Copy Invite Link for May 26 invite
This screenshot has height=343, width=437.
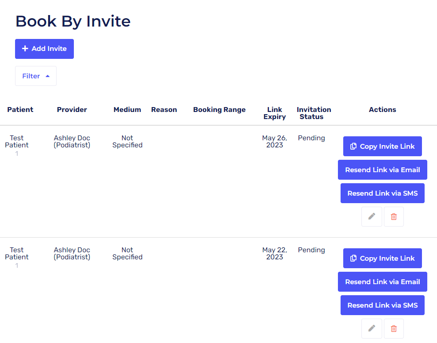383,146
